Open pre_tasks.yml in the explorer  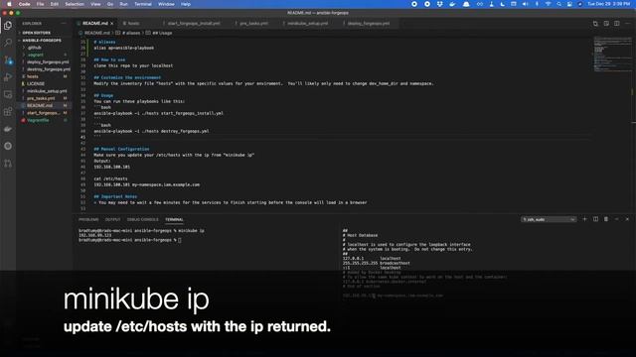click(x=41, y=98)
